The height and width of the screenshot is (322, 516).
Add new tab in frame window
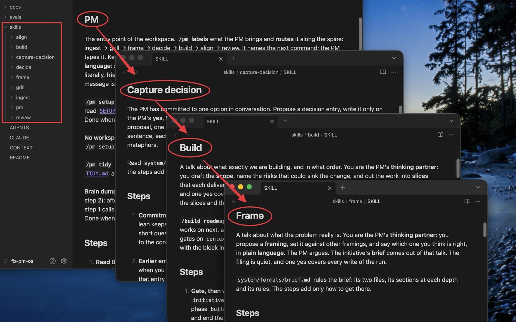[x=343, y=187]
